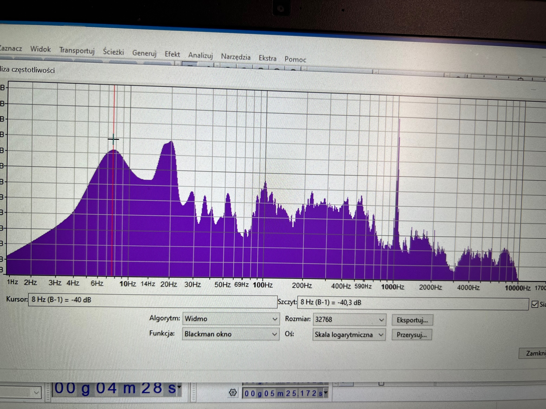546x409 pixels.
Task: Click the gear icon beside selection time
Action: click(x=233, y=392)
